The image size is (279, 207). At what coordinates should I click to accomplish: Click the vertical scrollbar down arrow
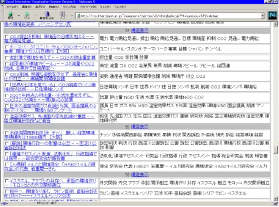[x=276, y=199]
